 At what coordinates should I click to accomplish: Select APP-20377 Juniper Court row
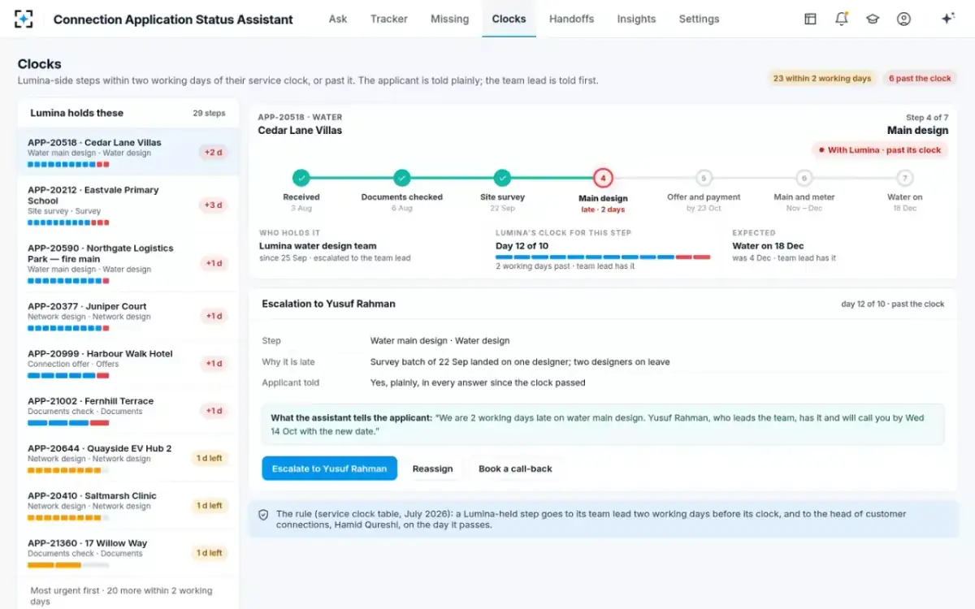click(x=128, y=317)
